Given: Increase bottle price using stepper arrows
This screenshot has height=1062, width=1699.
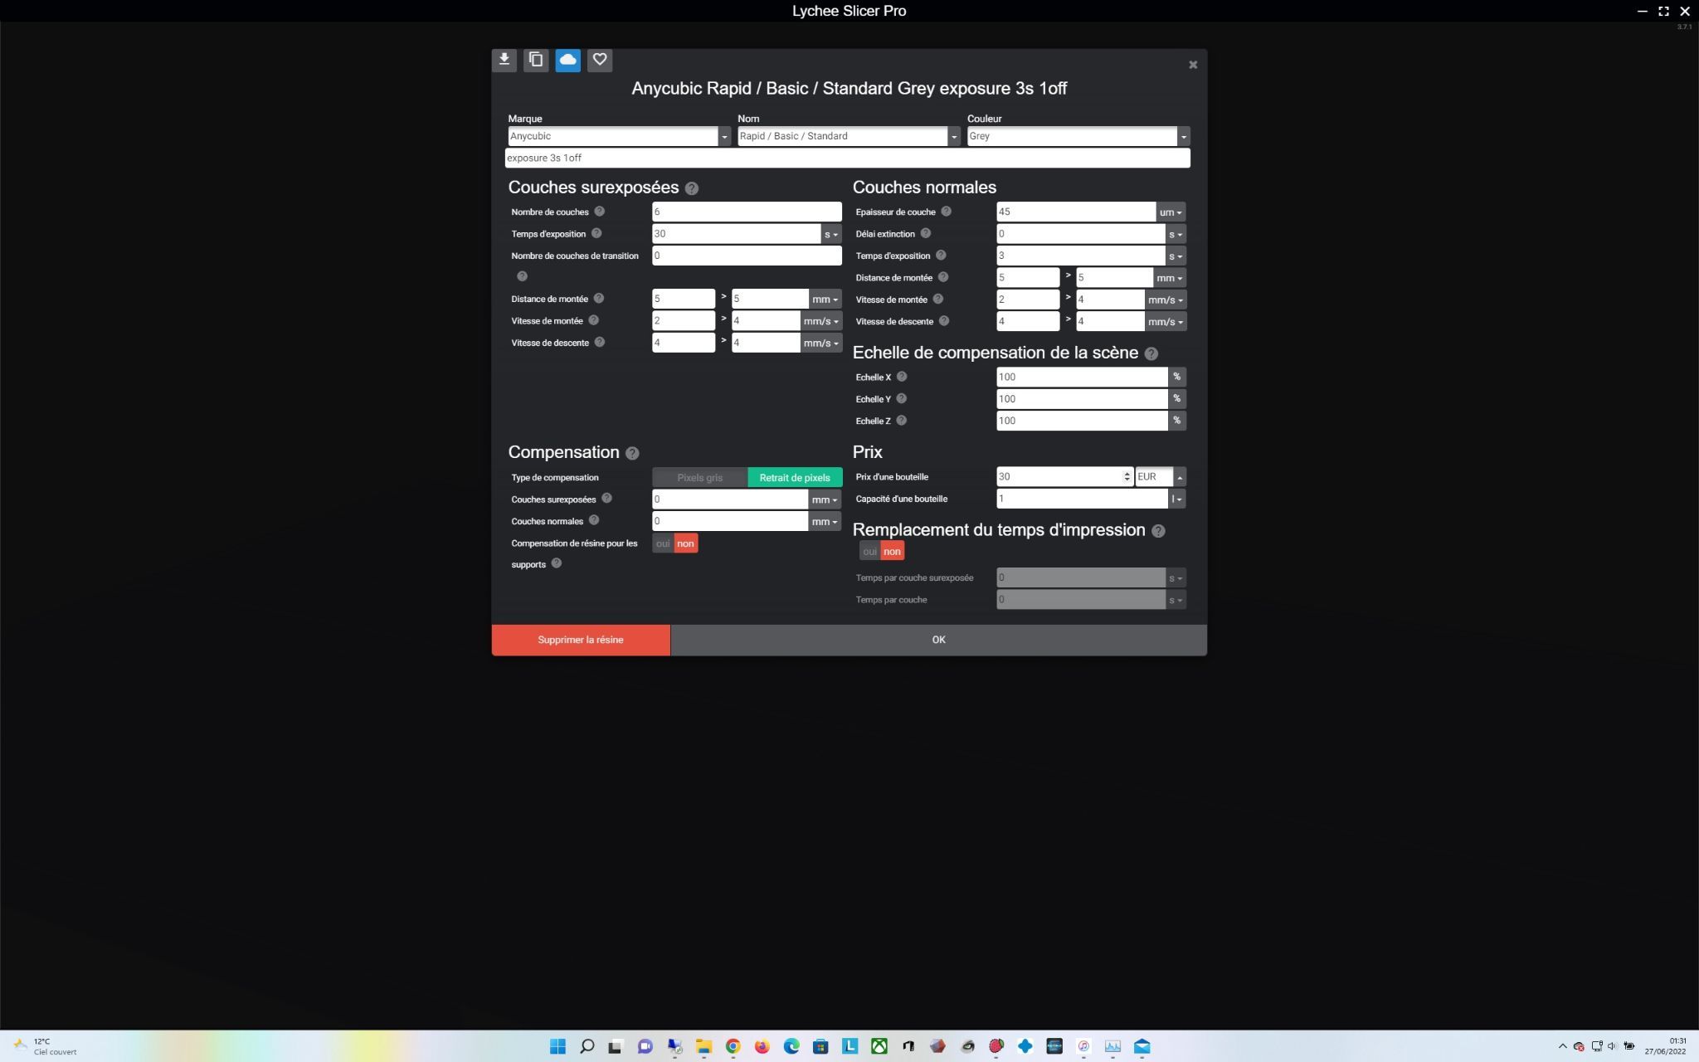Looking at the screenshot, I should coord(1127,474).
